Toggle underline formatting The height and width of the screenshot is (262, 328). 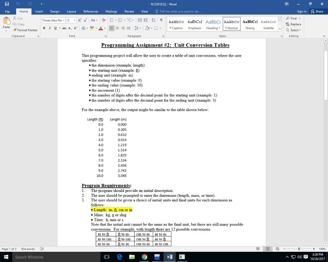click(55, 28)
